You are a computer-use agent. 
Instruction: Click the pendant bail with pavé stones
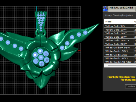point(41,22)
